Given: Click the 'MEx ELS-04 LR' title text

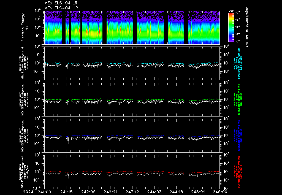Looking at the screenshot, I should [x=61, y=3].
